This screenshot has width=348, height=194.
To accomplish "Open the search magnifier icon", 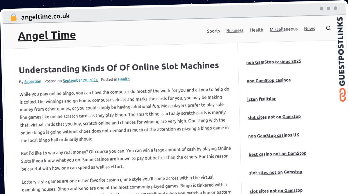I will click(328, 28).
